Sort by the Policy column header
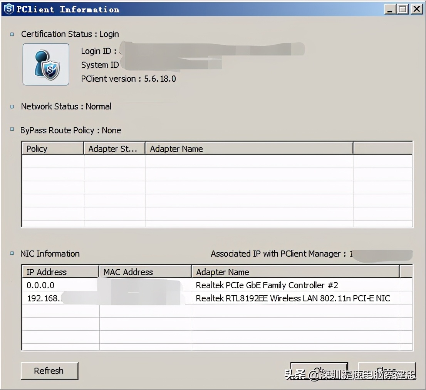Viewport: 426px width, 390px height. (x=53, y=149)
